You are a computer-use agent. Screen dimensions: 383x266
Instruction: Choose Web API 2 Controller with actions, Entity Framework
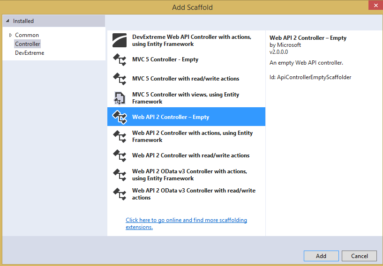point(186,136)
